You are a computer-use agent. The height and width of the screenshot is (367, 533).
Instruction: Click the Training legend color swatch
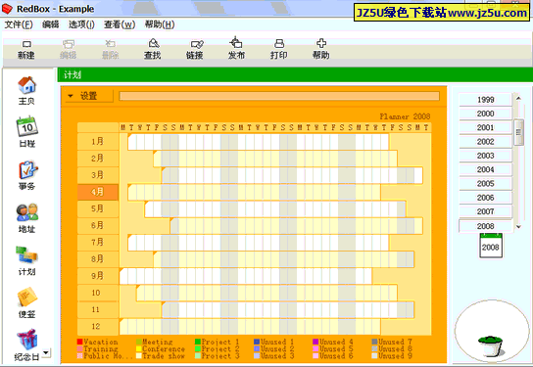coord(80,348)
